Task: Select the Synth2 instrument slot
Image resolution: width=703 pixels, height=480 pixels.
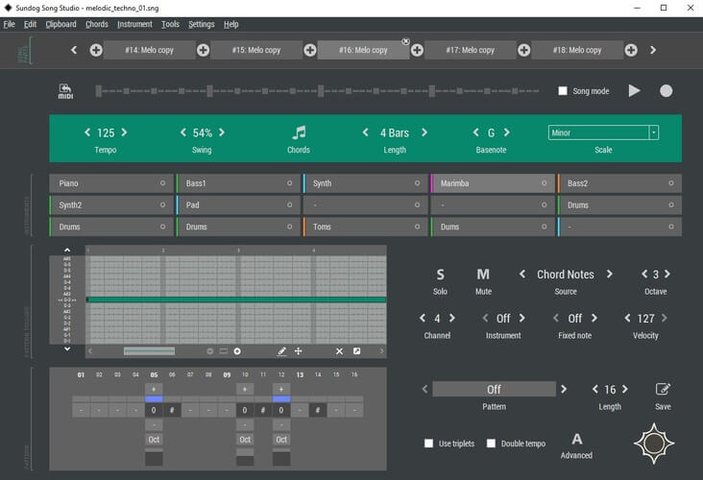Action: [111, 204]
